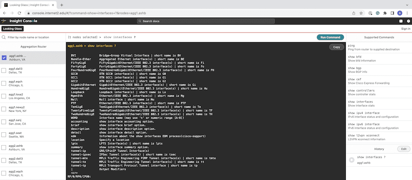
Task: Click the RP/0/RP0/CPU0: prompt line
Action: pos(79,177)
